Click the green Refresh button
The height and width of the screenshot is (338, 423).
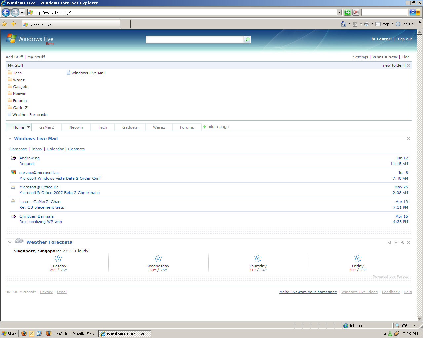[x=347, y=12]
